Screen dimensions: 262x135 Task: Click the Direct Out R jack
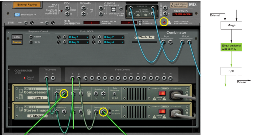click(x=165, y=14)
